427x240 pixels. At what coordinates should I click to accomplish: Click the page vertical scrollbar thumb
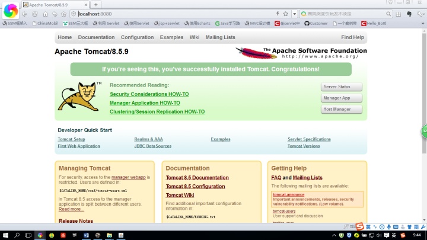click(x=424, y=92)
